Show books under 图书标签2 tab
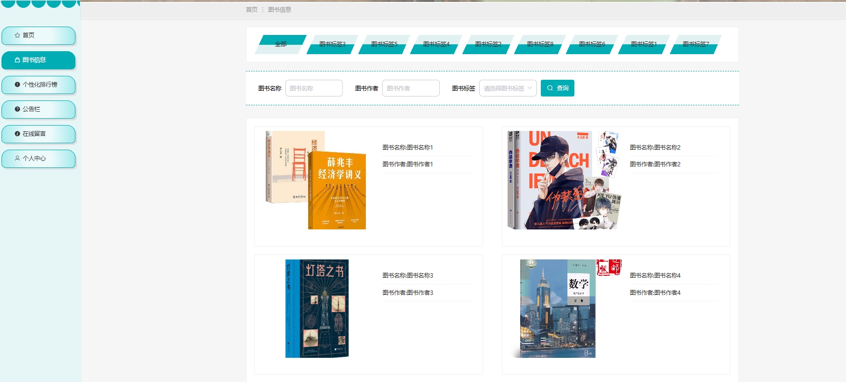The height and width of the screenshot is (382, 846). tap(488, 44)
